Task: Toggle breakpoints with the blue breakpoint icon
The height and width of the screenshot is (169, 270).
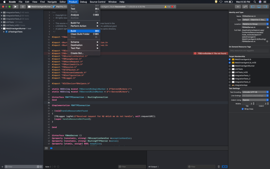Action: pos(51,148)
